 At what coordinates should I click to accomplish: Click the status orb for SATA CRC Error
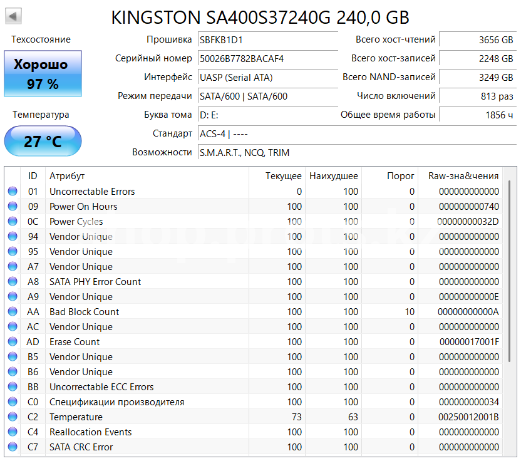(13, 447)
